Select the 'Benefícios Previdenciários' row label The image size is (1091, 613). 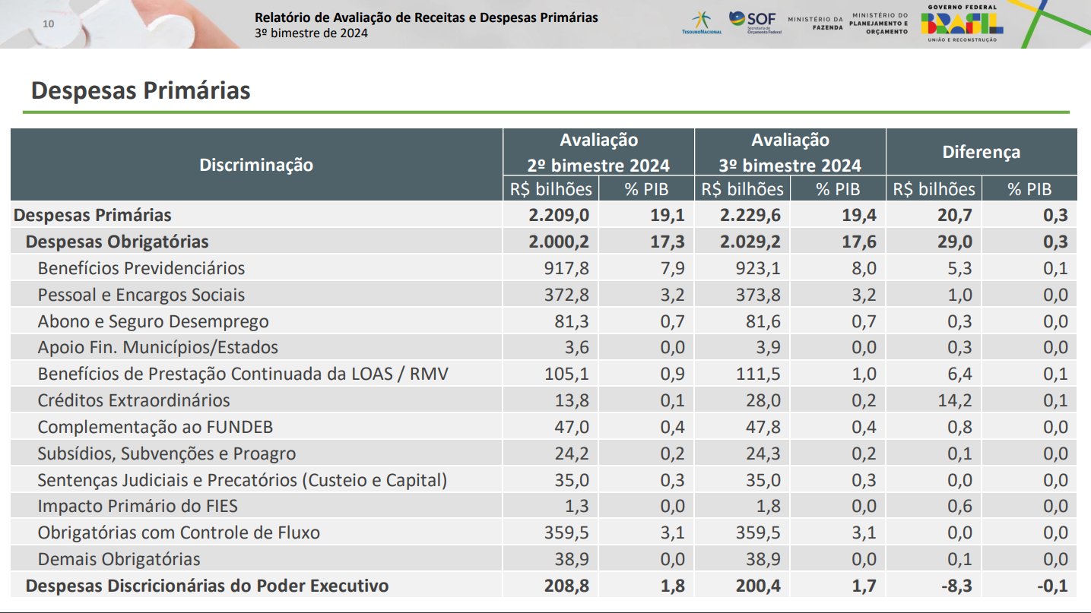[141, 268]
